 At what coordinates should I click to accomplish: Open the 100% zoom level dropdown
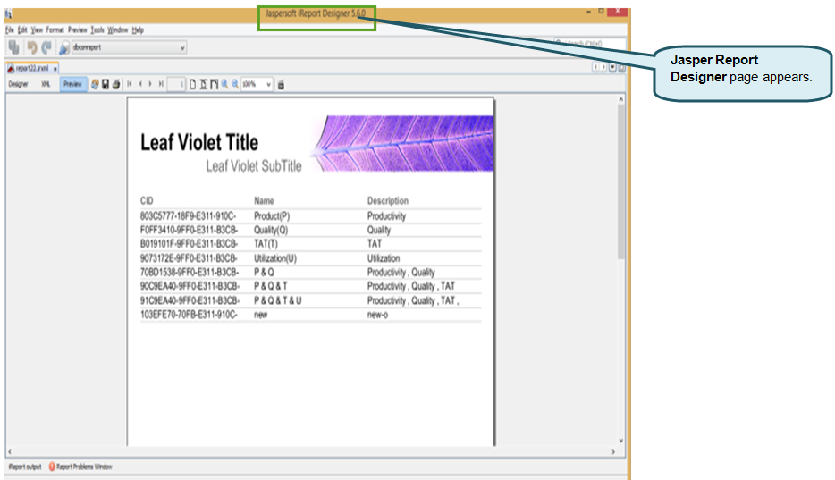click(x=268, y=84)
